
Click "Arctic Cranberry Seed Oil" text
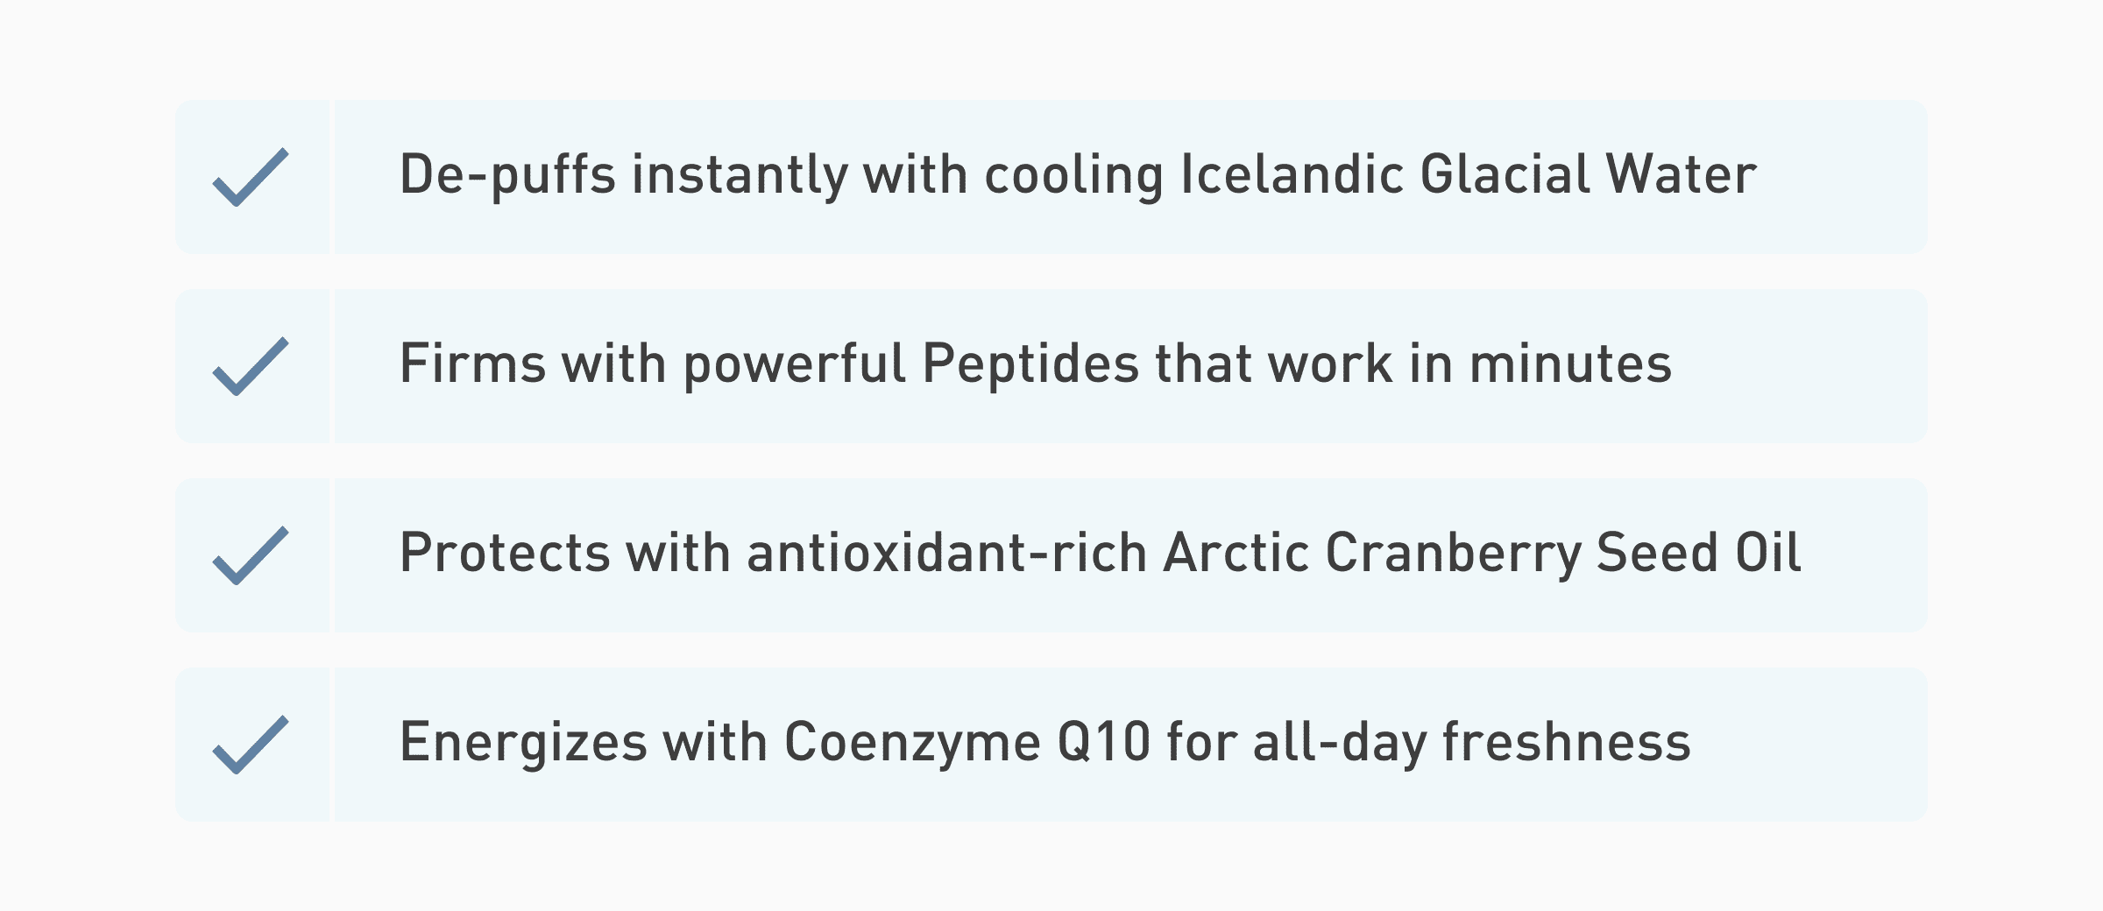click(1483, 554)
